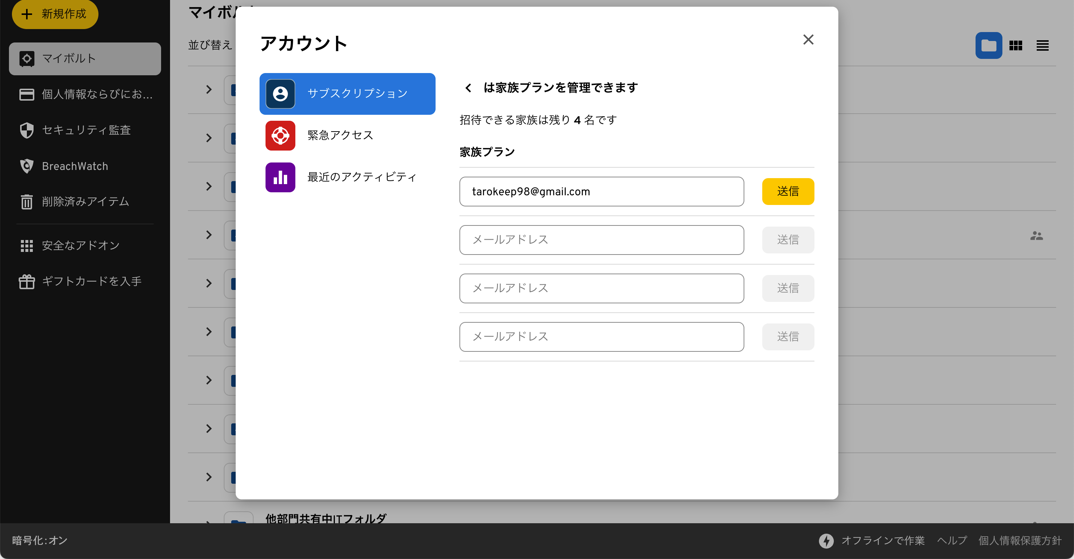
Task: Go back with the left chevron
Action: (468, 88)
